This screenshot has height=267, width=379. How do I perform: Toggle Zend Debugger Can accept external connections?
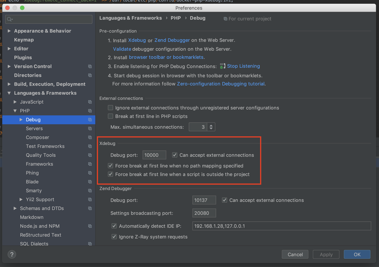(x=225, y=200)
